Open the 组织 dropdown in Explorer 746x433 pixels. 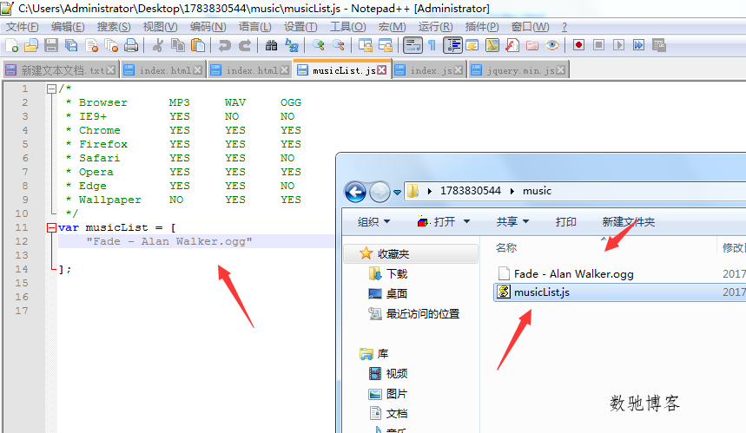(x=374, y=221)
